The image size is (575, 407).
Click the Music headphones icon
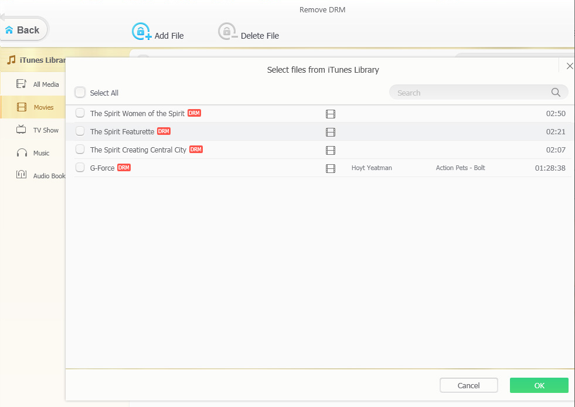(22, 153)
